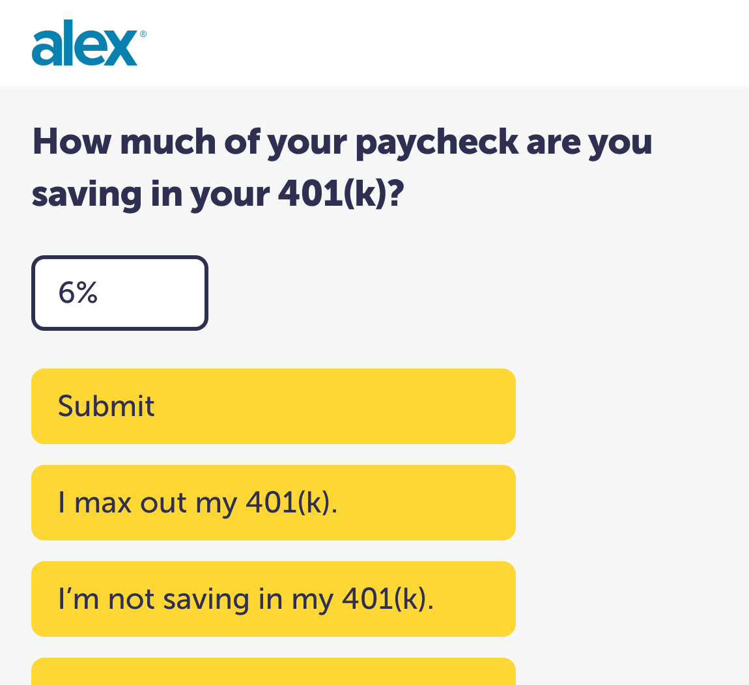Click the registered trademark symbol beside alex

tap(143, 34)
